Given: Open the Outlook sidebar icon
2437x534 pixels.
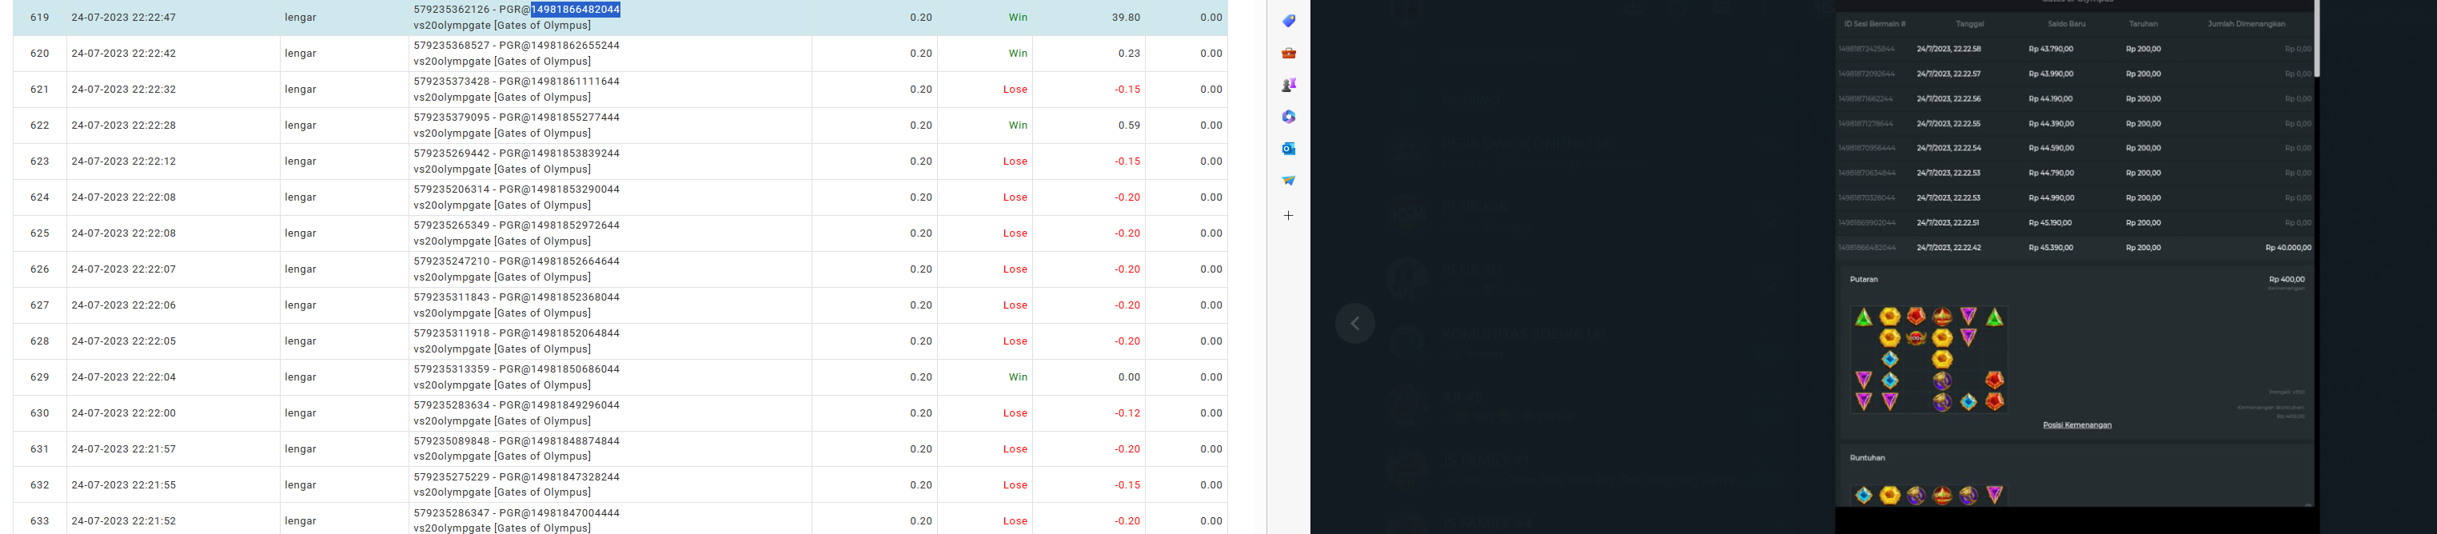Looking at the screenshot, I should 1289,149.
